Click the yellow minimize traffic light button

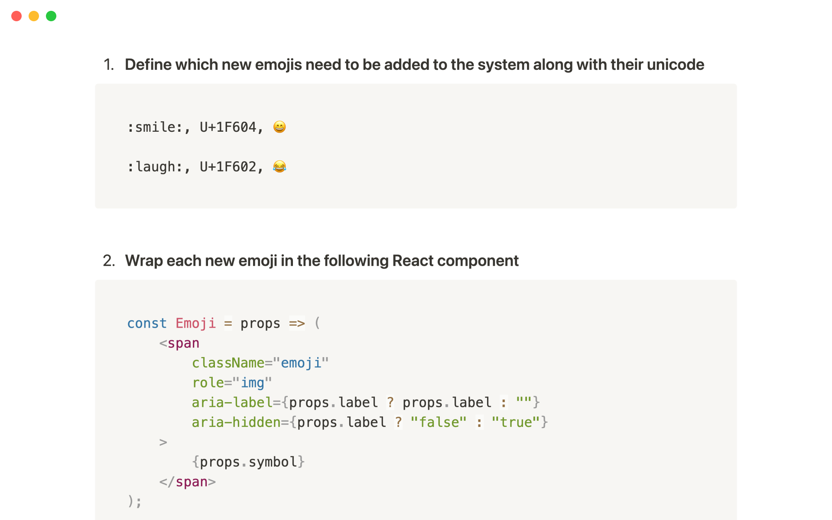point(34,16)
